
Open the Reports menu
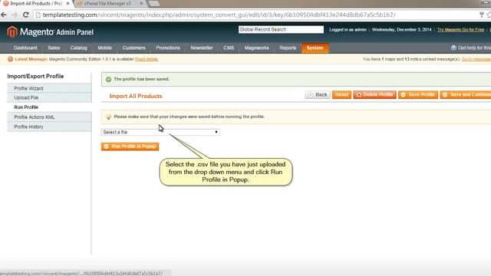tap(288, 48)
